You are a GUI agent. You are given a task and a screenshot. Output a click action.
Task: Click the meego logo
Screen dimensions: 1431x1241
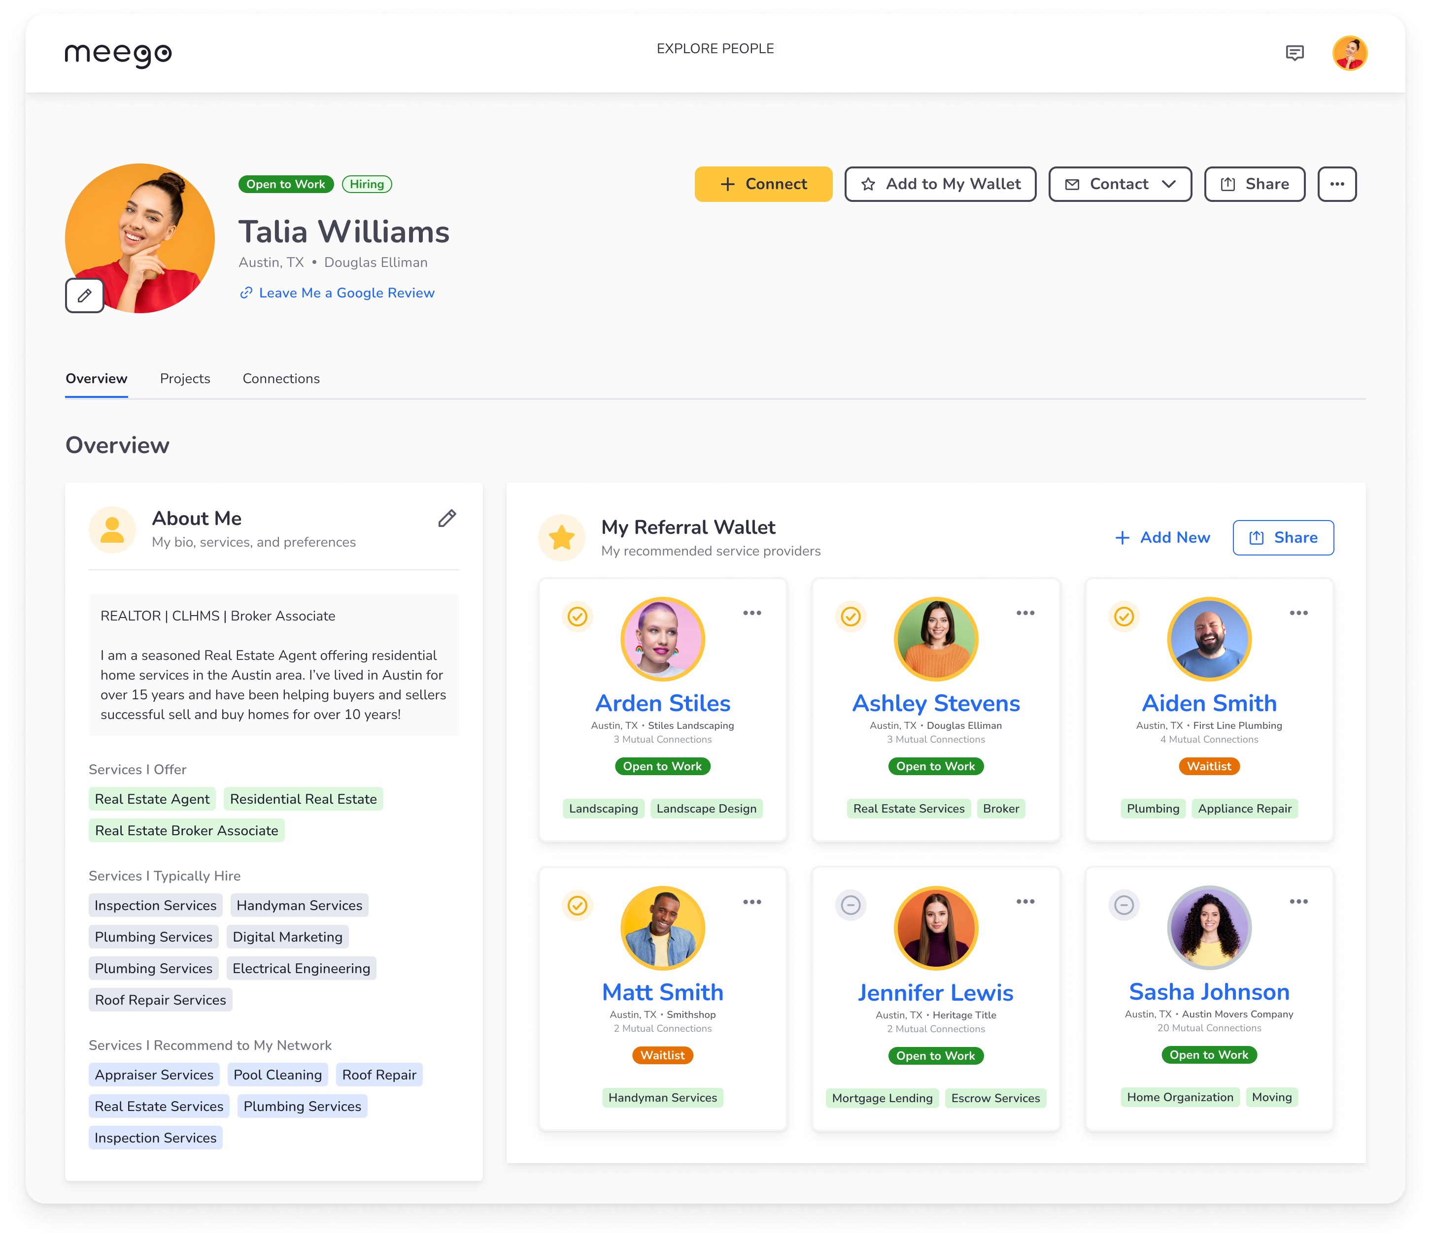tap(118, 53)
